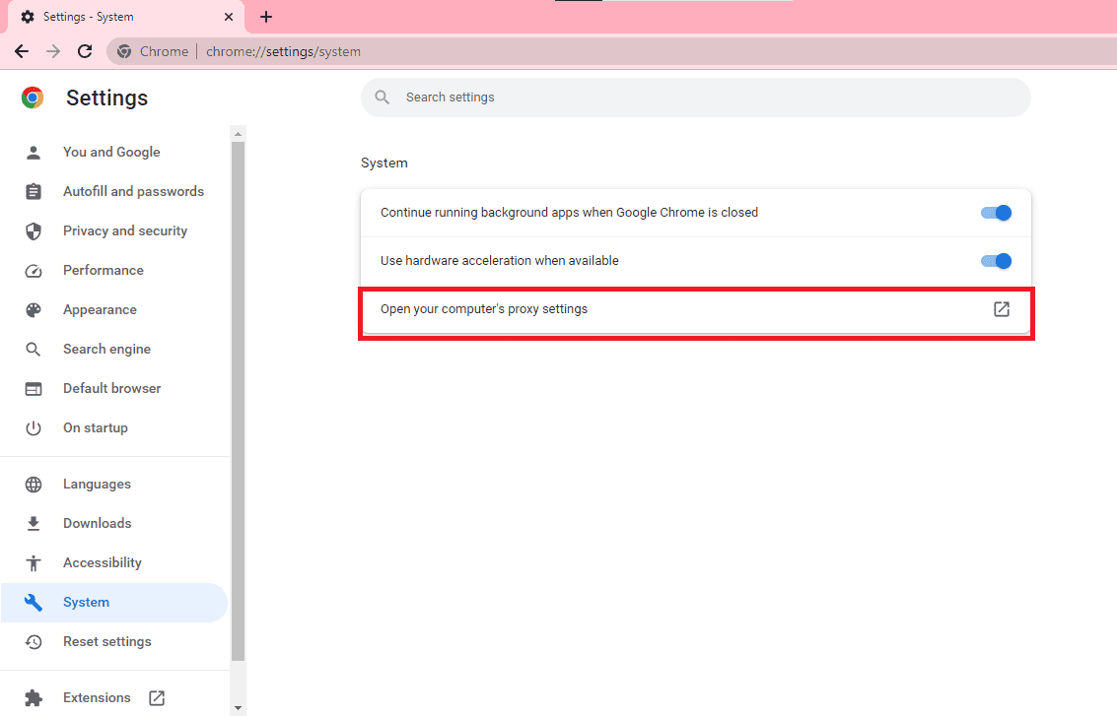Select the Search engine magnifier icon
Screen dimensions: 1117x716
click(35, 349)
